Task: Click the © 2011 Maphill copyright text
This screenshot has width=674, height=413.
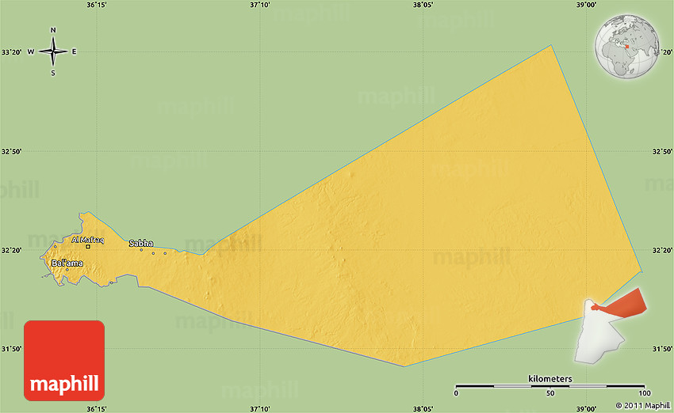Action: point(642,405)
